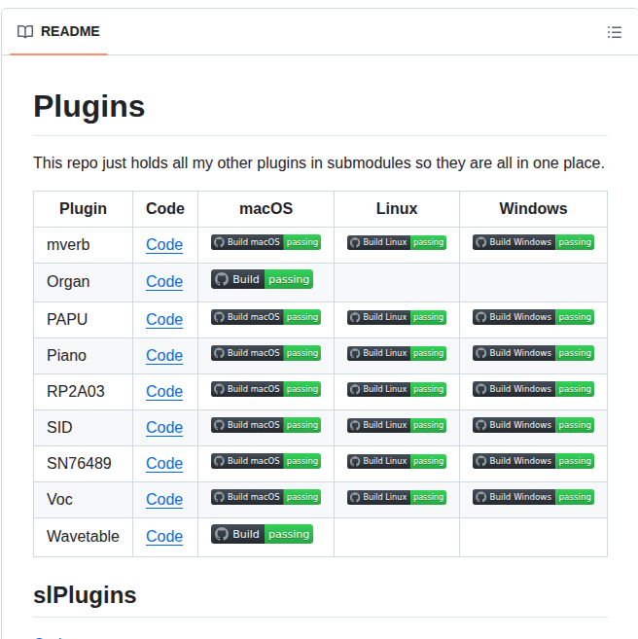Image resolution: width=638 pixels, height=639 pixels.
Task: Click RP2A03 Build macOS passing badge
Action: click(x=266, y=389)
